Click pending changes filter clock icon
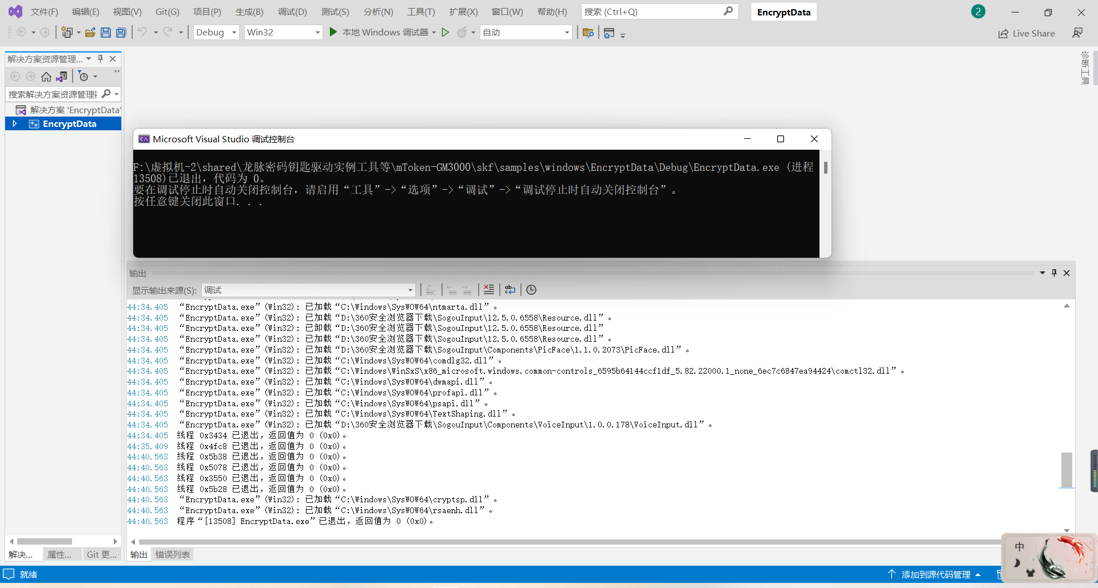Screen dimensions: 1098x588 tap(83, 77)
